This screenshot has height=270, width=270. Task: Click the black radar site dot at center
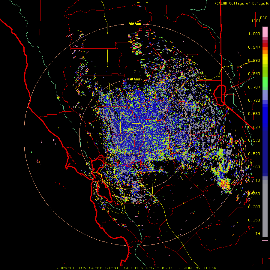point(135,135)
